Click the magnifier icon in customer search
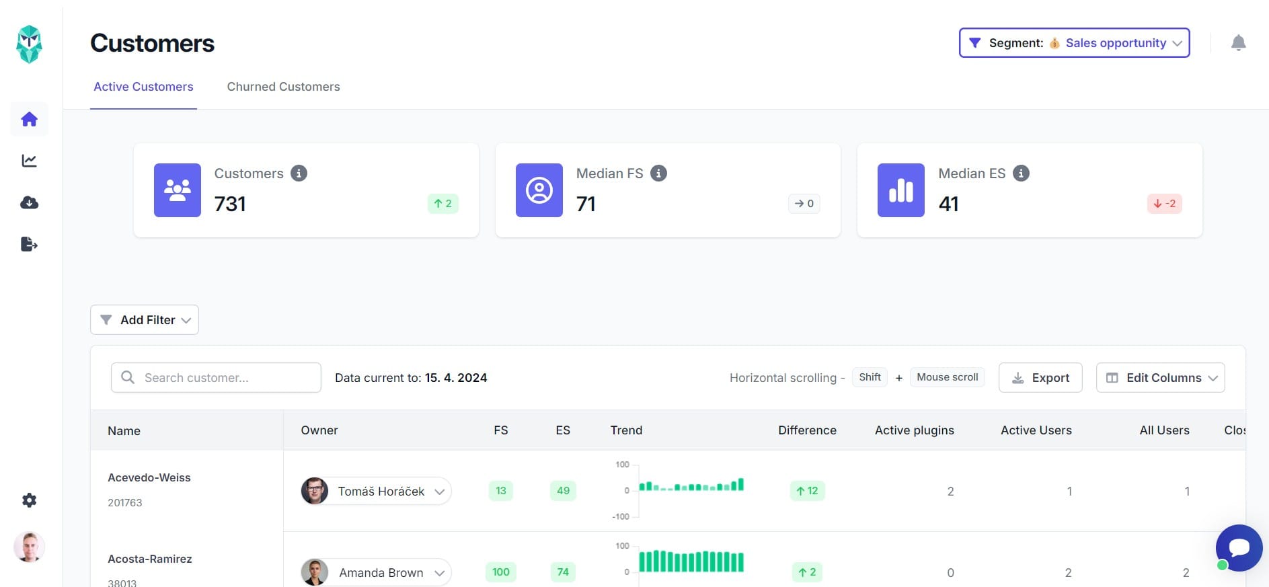This screenshot has width=1269, height=587. tap(127, 377)
